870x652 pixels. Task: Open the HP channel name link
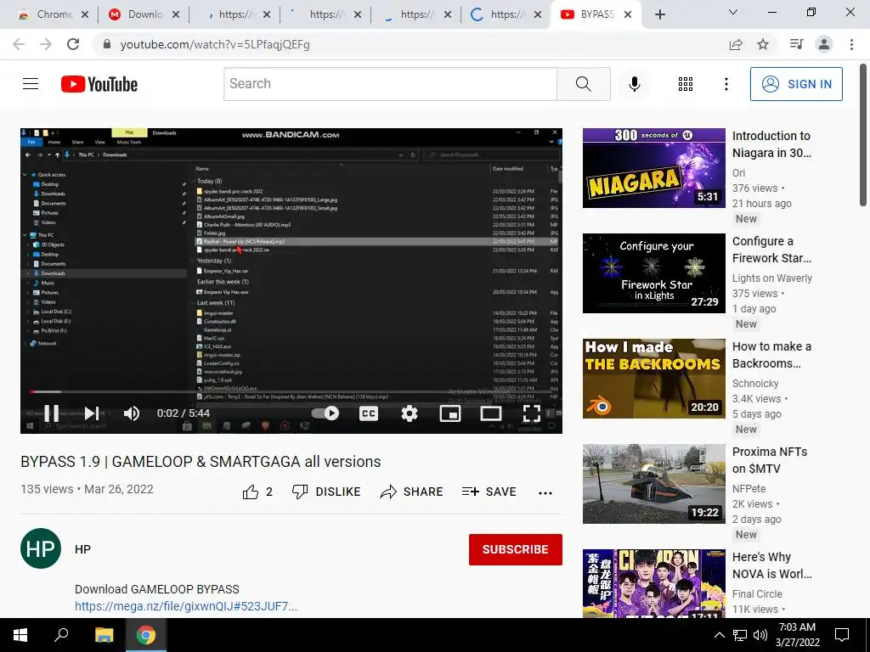point(82,549)
